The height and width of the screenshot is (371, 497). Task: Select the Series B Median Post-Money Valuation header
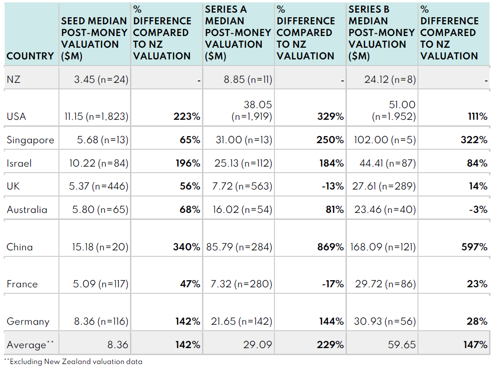(x=382, y=33)
